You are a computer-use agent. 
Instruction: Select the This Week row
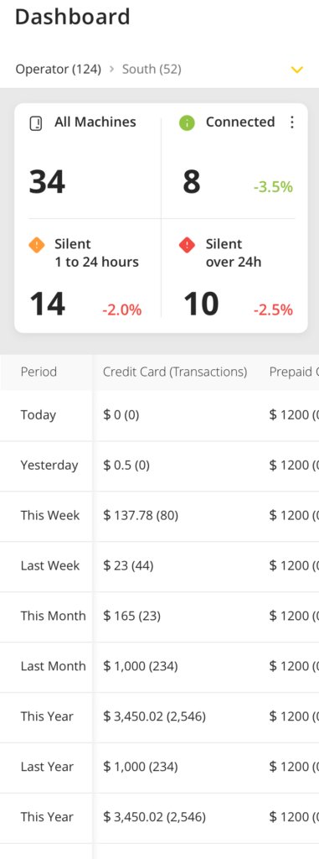[159, 516]
